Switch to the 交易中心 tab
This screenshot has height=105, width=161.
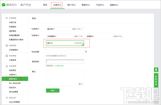pyautogui.click(x=57, y=5)
